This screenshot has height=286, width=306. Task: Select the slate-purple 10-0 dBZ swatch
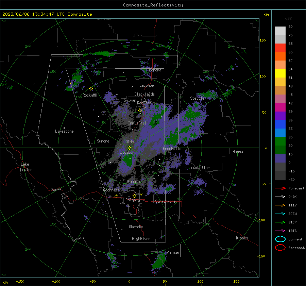click(280, 158)
